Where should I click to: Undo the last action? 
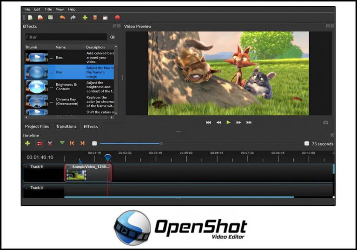(62, 18)
